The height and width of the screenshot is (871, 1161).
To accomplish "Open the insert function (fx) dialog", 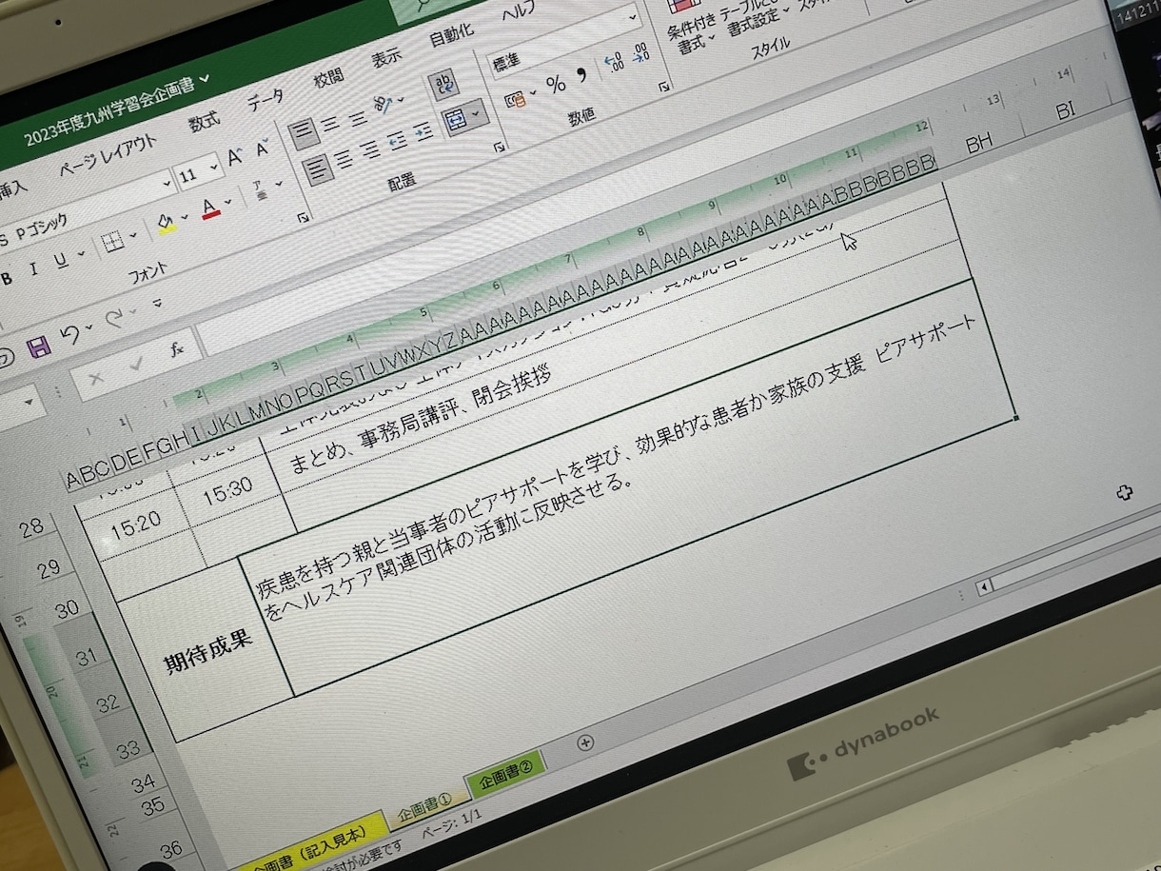I will [176, 349].
